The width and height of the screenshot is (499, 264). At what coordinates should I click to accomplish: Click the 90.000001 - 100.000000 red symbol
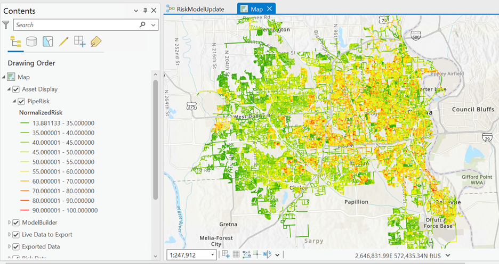25,210
